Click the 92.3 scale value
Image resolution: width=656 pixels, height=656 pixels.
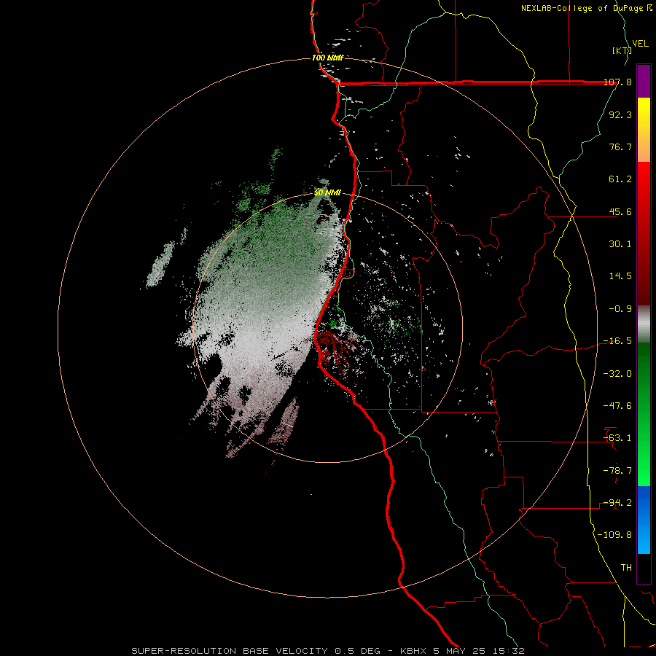point(620,114)
